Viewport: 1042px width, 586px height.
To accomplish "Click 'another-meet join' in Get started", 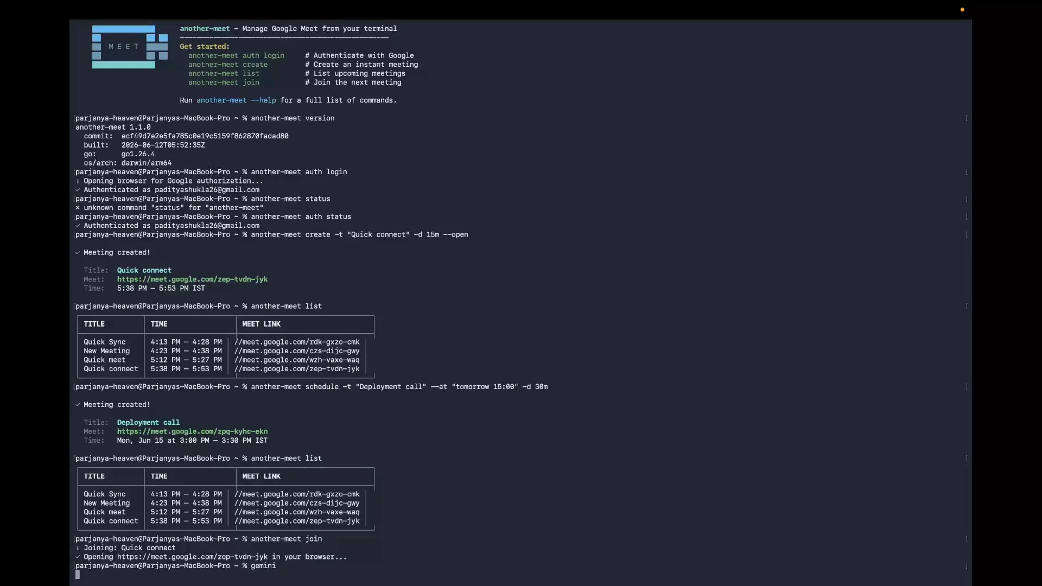I will [x=224, y=82].
